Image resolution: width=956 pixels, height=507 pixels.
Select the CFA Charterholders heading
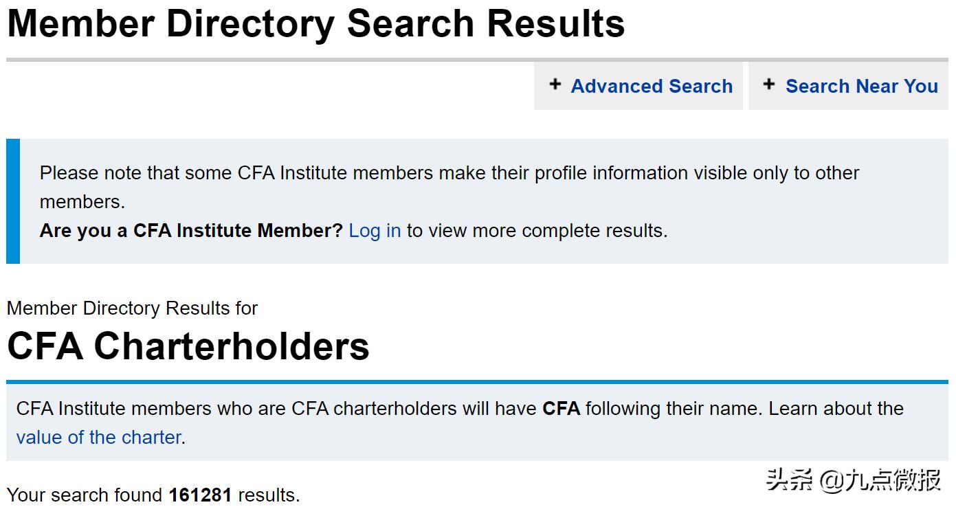point(188,346)
